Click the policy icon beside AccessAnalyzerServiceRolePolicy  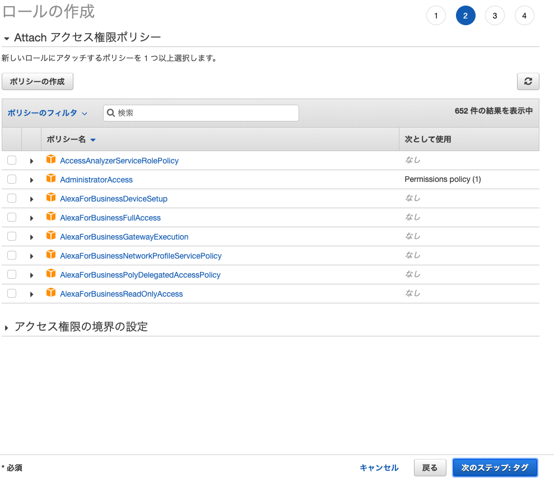coord(51,160)
